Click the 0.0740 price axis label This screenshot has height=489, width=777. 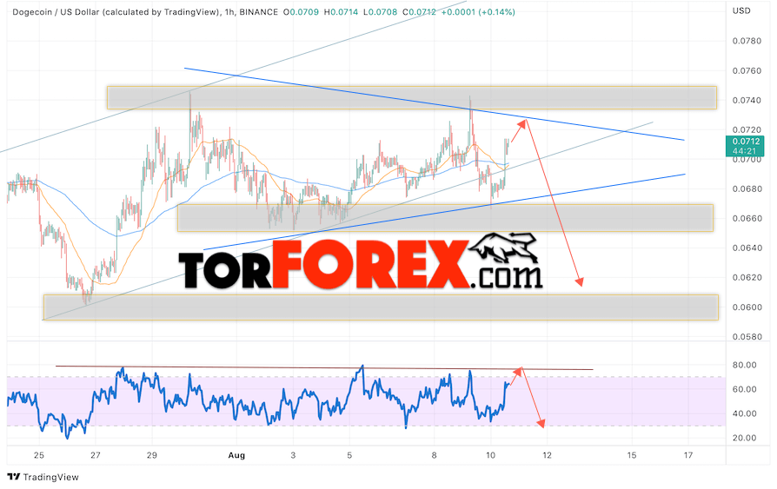click(x=747, y=100)
